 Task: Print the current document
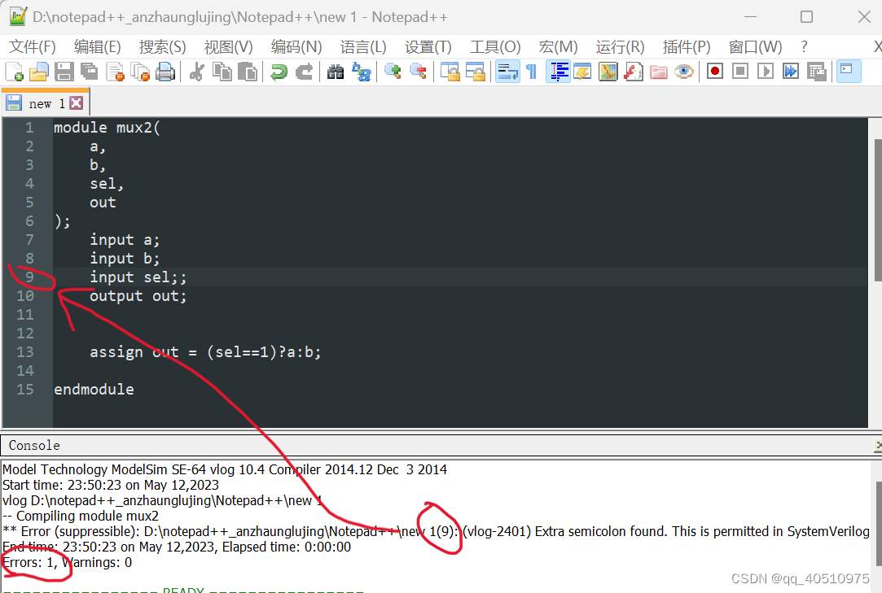163,72
